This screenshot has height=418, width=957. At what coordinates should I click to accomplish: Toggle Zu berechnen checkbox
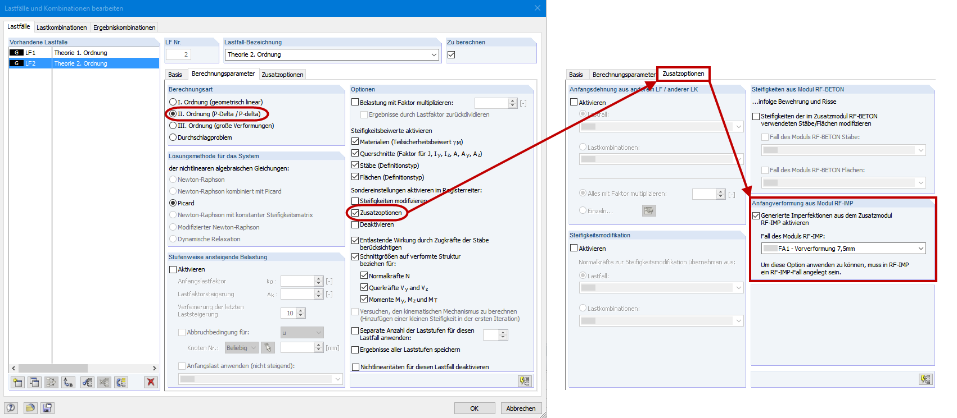pyautogui.click(x=451, y=54)
